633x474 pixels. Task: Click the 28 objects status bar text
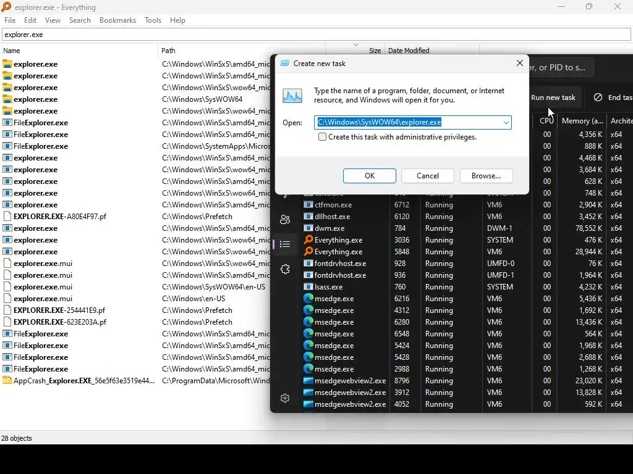coord(17,438)
